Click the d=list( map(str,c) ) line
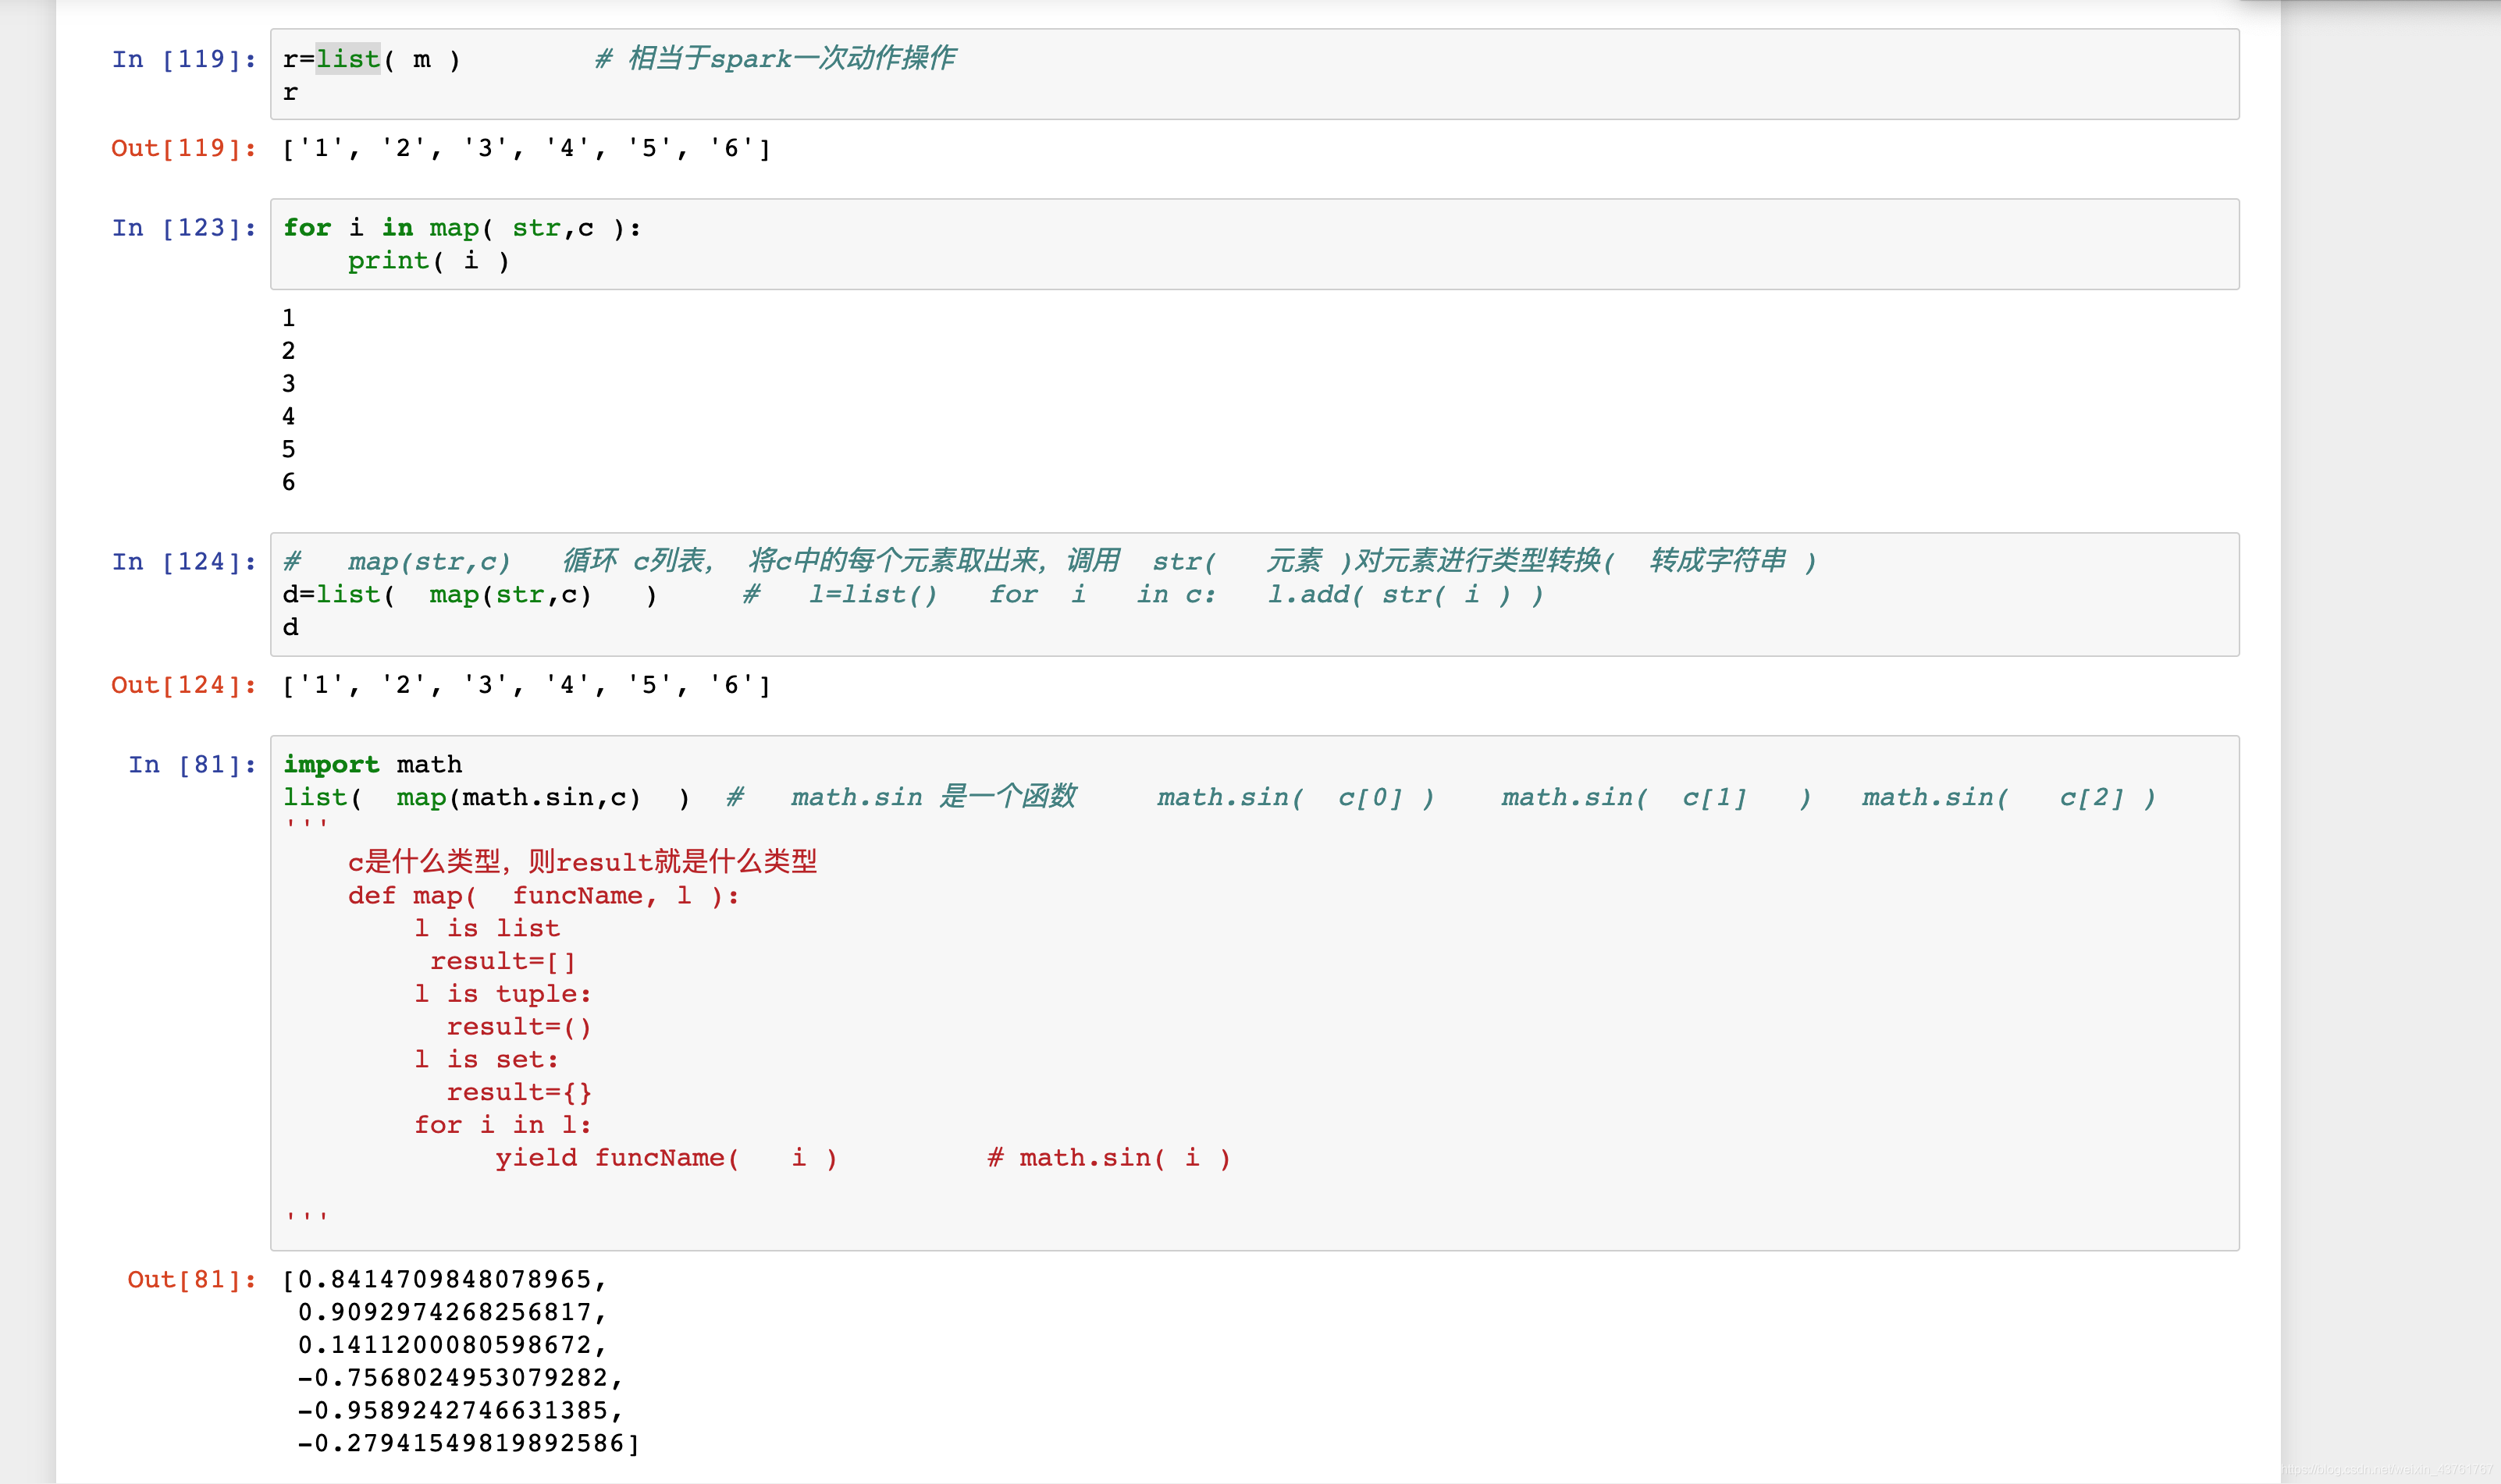This screenshot has height=1484, width=2501. coord(470,595)
